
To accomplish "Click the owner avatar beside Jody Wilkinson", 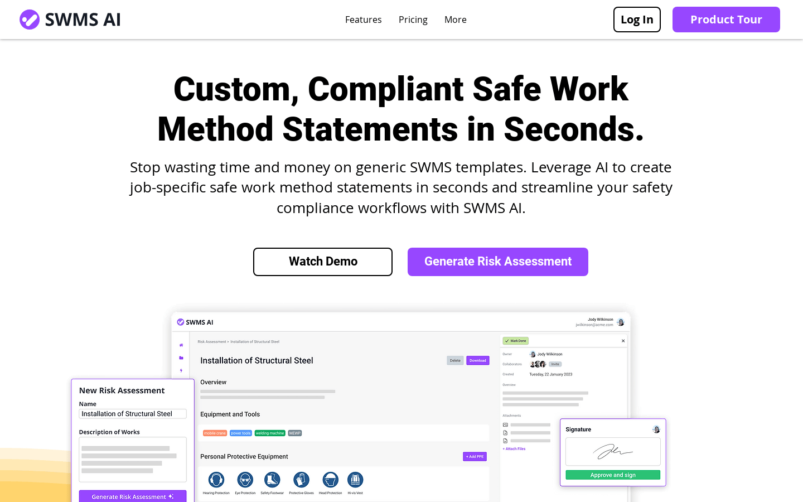I will point(533,354).
